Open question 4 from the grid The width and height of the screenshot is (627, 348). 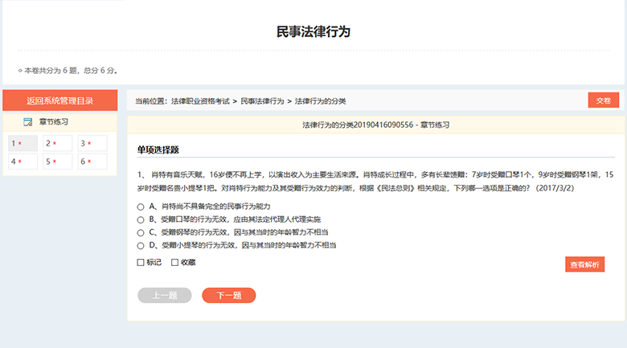point(23,162)
